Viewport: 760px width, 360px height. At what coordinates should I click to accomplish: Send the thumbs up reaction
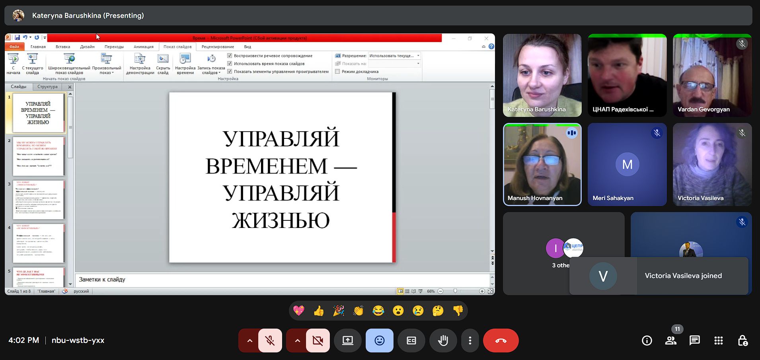pyautogui.click(x=318, y=311)
